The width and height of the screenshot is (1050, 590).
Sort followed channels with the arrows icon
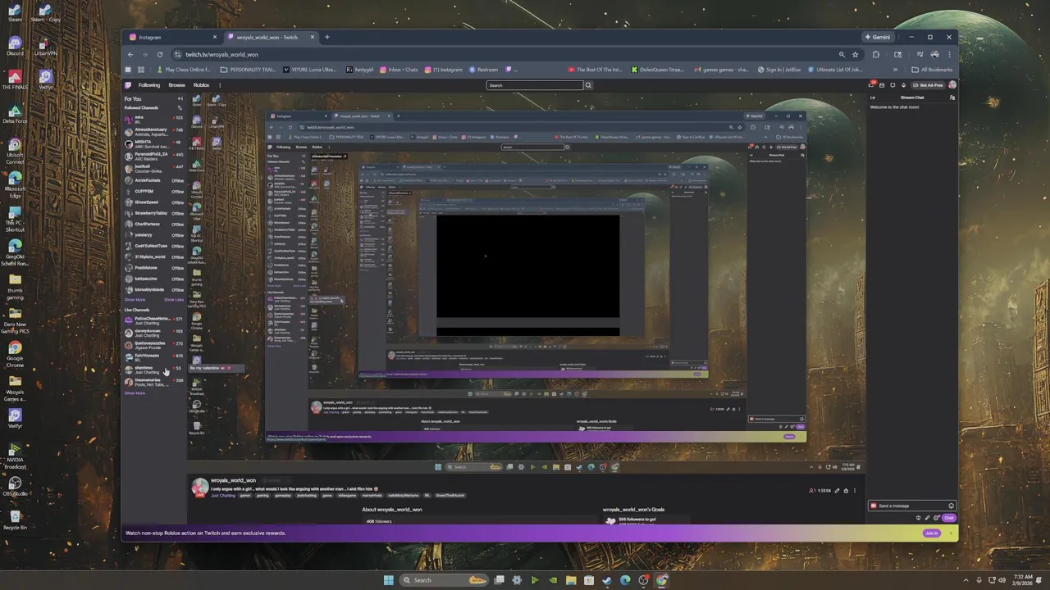tap(180, 108)
